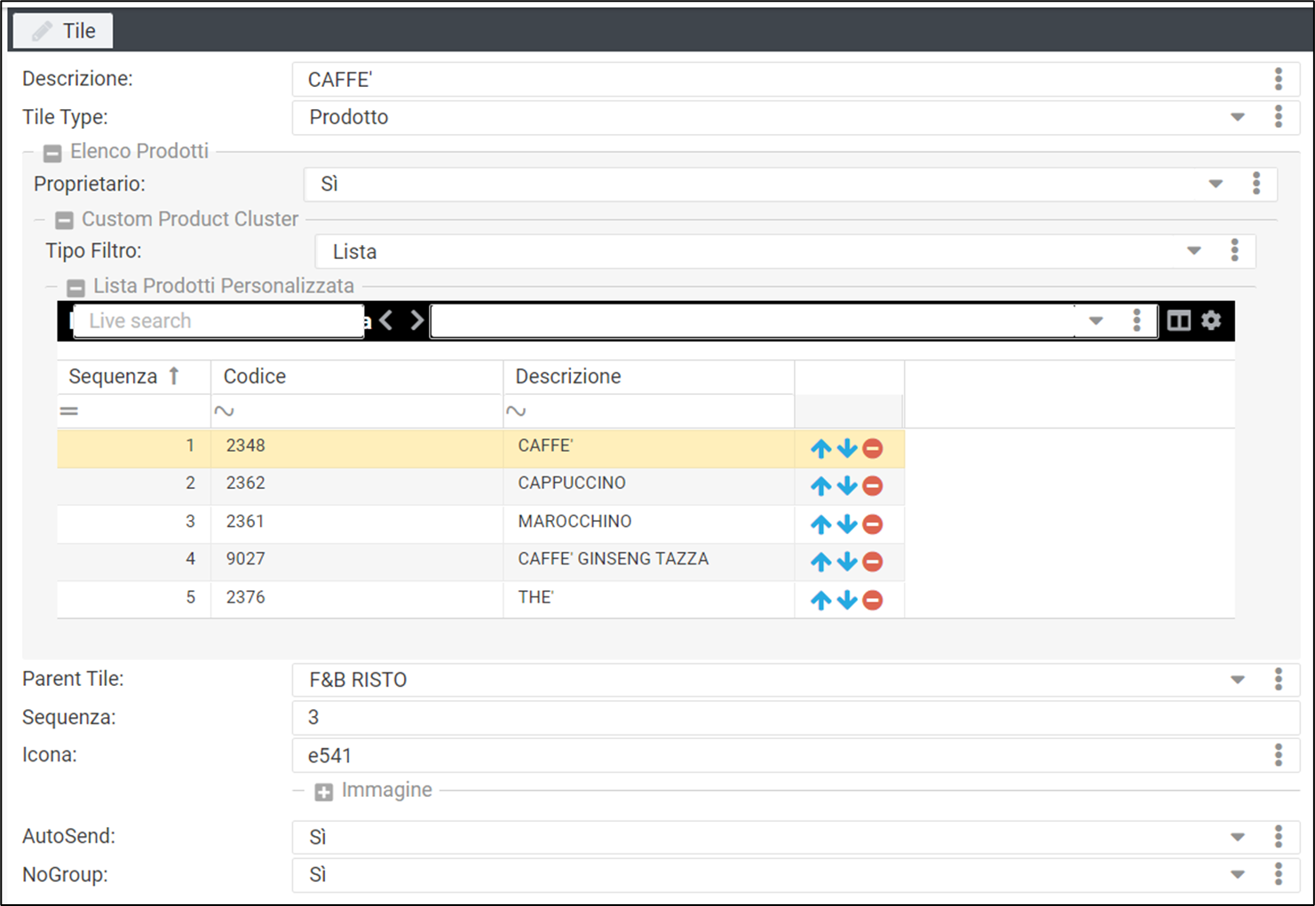Open three-dot menu beside Descrizione field
Viewport: 1315px width, 906px height.
[x=1279, y=79]
